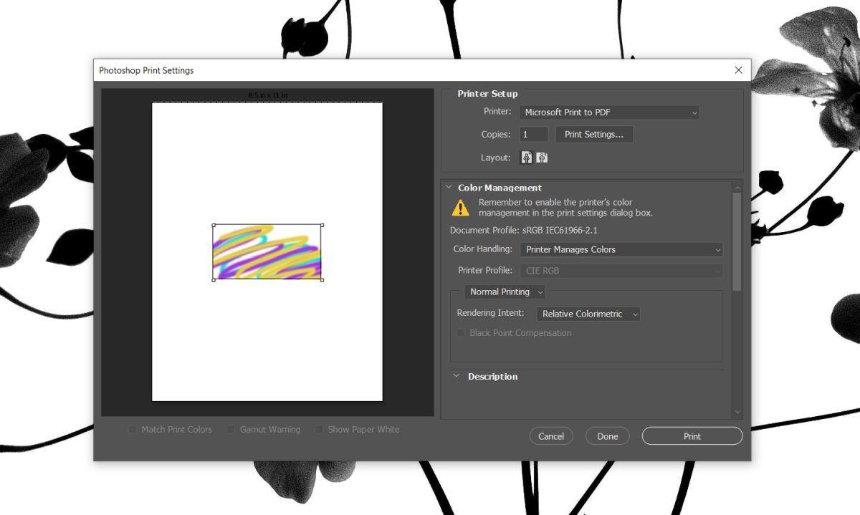Open the Color Handling dropdown
This screenshot has height=515, width=860.
(x=621, y=249)
